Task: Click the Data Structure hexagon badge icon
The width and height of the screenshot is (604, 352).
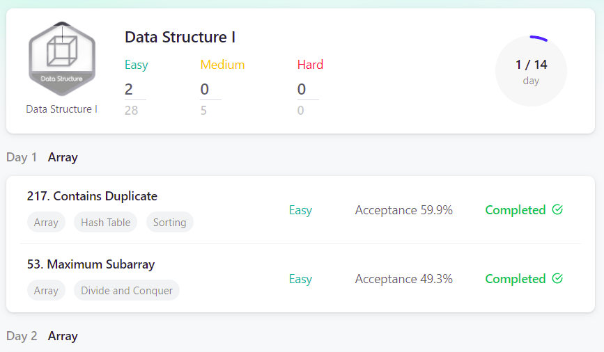Action: [62, 59]
